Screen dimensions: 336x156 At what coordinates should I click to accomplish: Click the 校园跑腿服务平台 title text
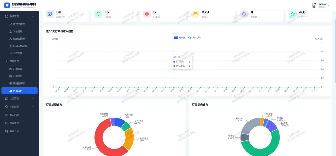click(x=24, y=4)
